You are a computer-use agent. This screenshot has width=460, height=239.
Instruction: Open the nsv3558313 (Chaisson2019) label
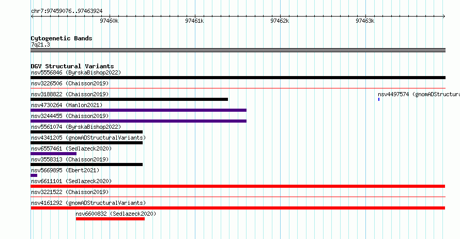[x=70, y=159]
